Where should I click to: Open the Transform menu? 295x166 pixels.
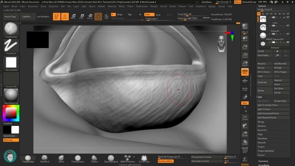pyautogui.click(x=201, y=6)
